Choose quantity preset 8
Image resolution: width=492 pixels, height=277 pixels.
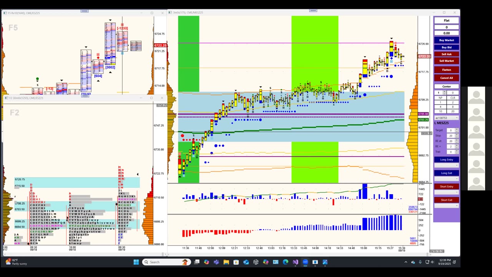[453, 107]
